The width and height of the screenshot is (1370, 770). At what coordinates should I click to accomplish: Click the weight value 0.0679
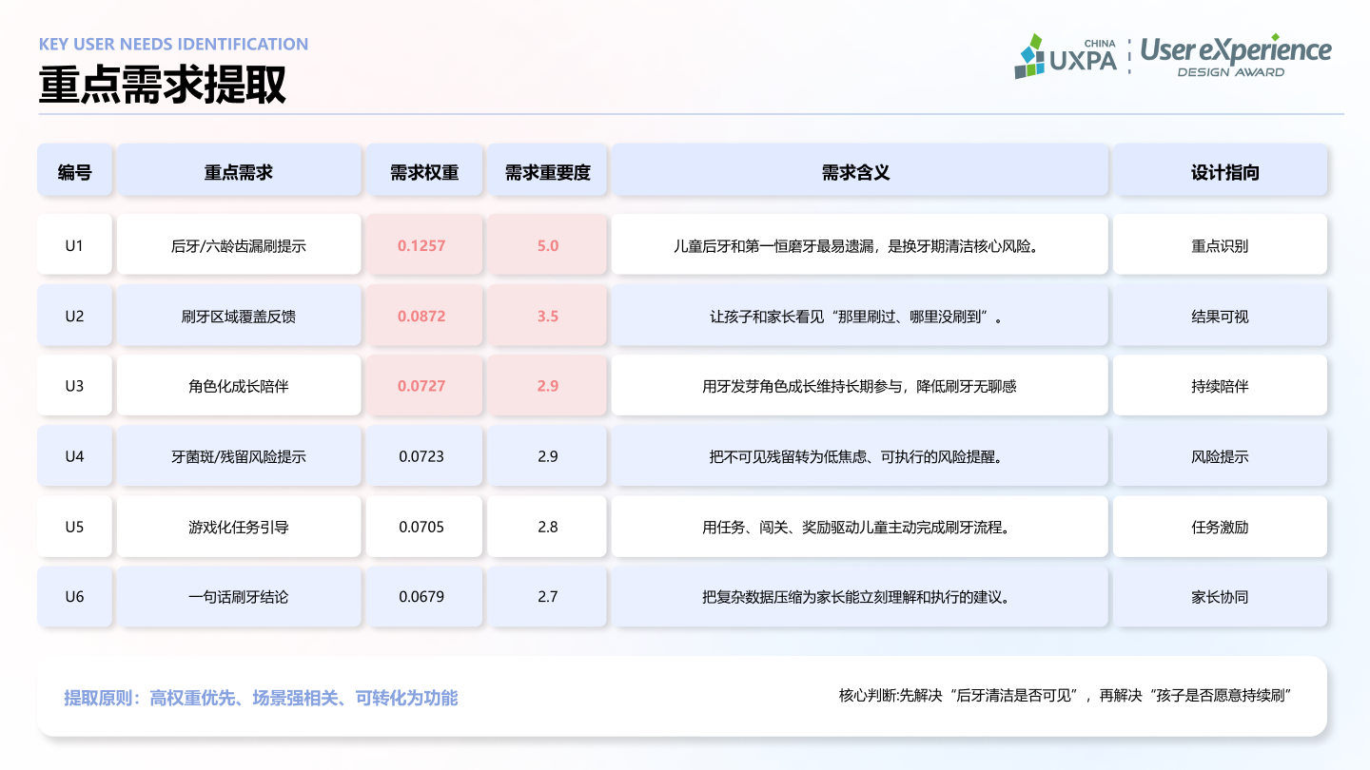tap(421, 597)
